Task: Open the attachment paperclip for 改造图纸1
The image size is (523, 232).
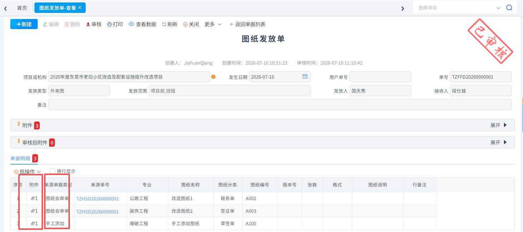Action: (x=34, y=198)
